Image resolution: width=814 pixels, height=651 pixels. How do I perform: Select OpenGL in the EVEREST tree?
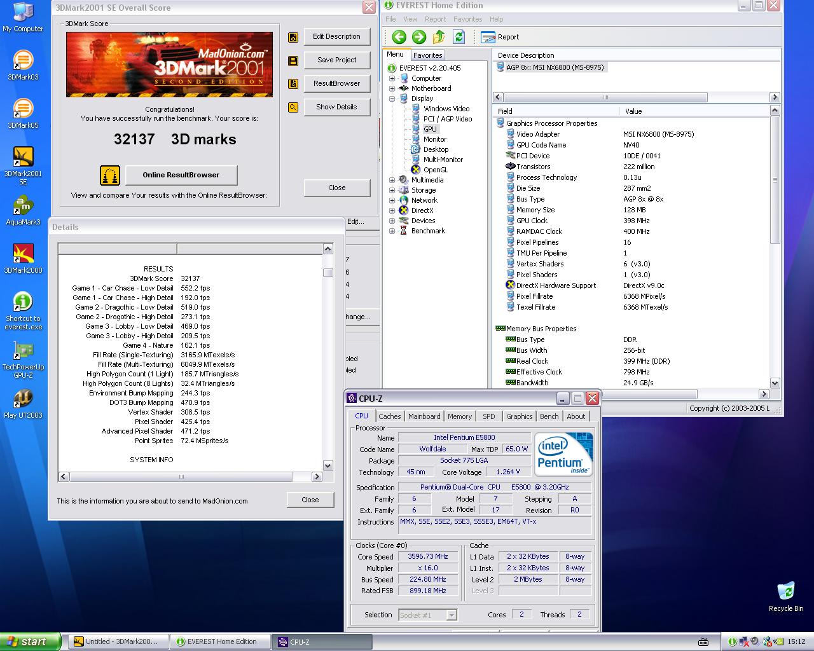tap(435, 170)
